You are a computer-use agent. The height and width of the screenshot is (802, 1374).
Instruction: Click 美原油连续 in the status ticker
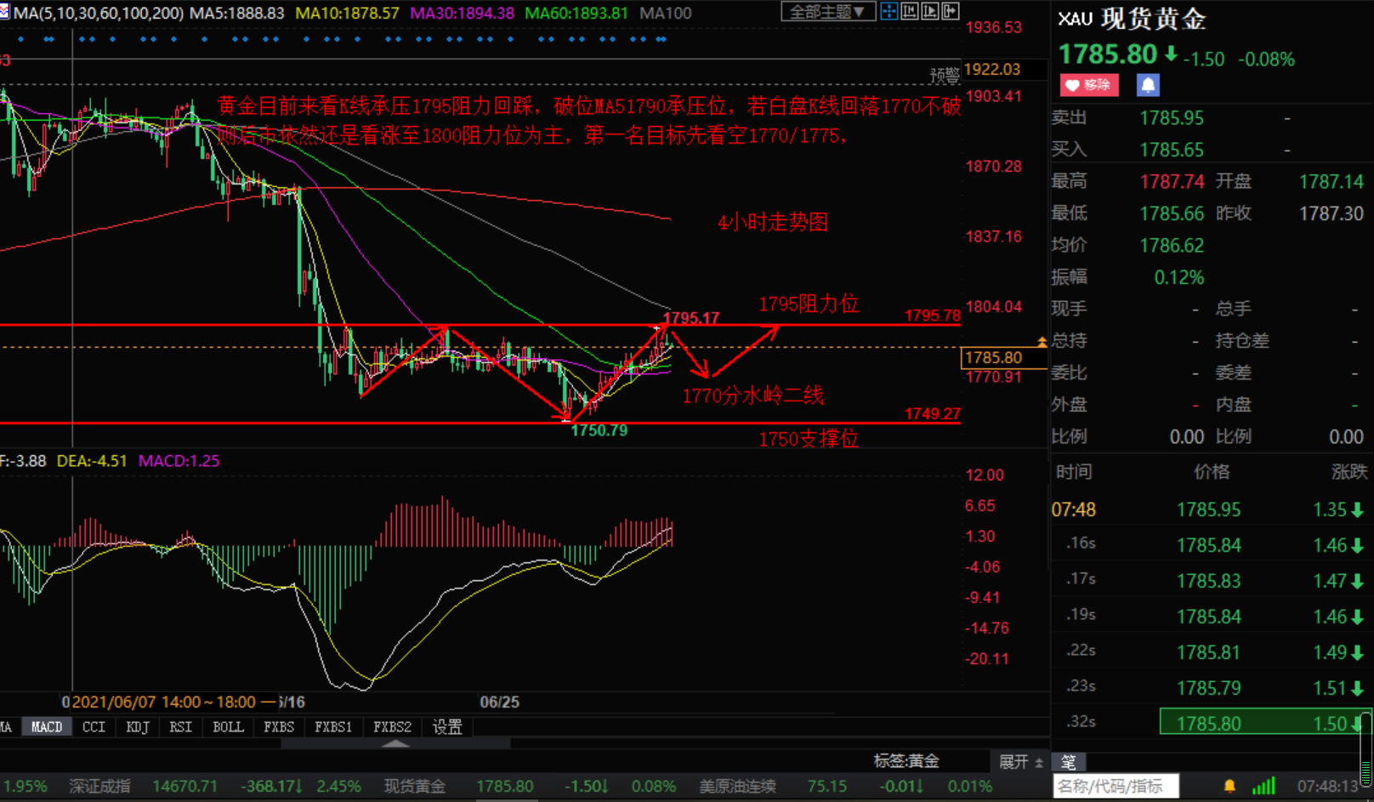click(x=737, y=786)
